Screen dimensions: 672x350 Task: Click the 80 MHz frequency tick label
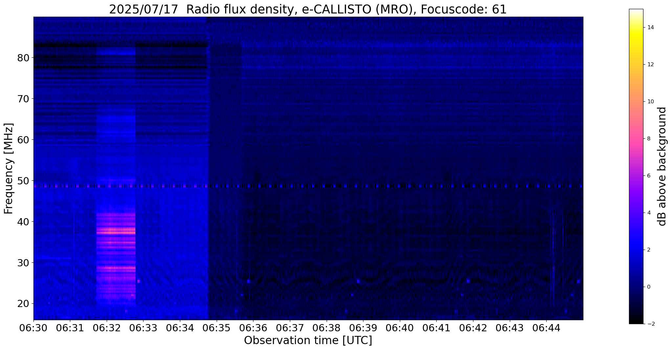point(23,58)
